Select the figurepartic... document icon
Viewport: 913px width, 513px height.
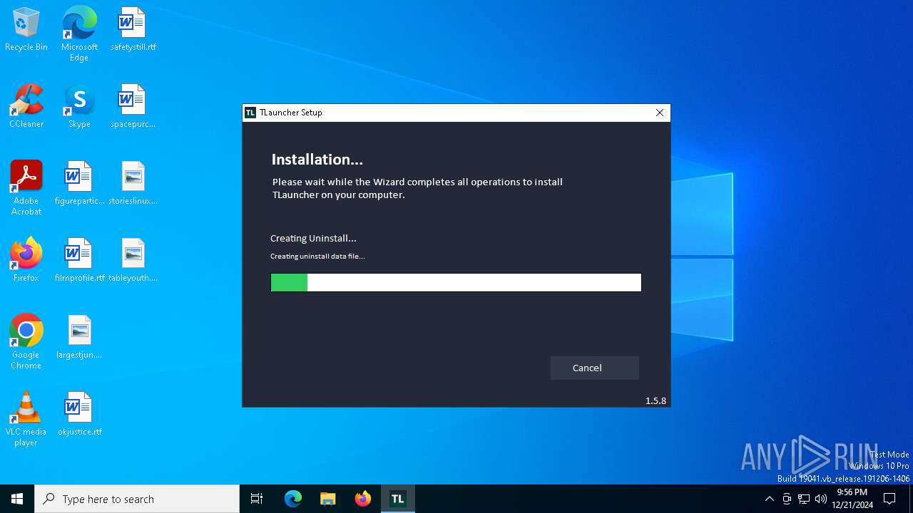point(79,184)
